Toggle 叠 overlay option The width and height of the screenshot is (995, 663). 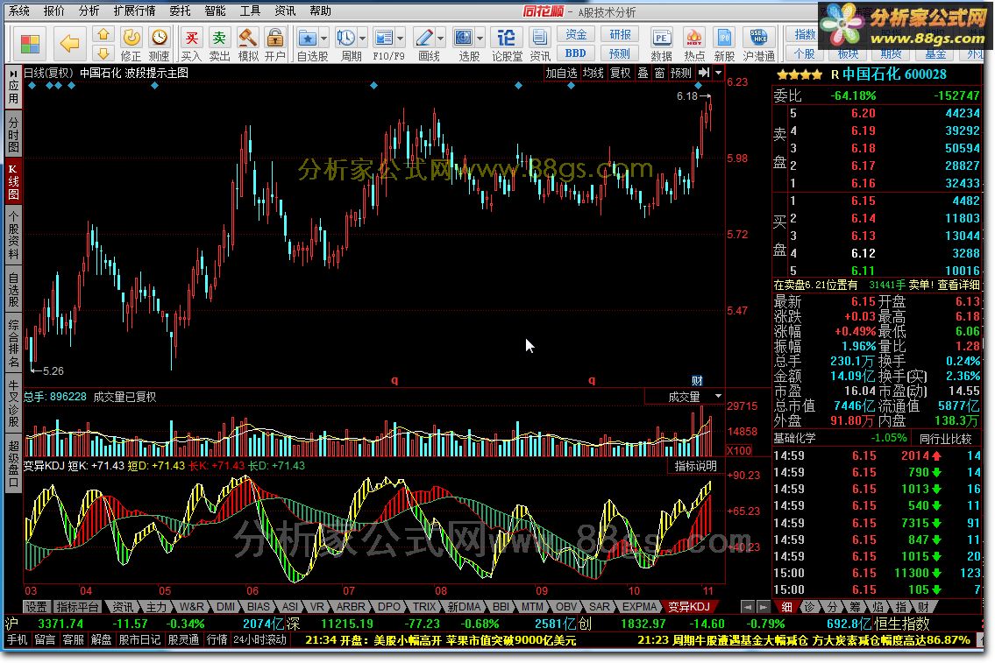(643, 73)
